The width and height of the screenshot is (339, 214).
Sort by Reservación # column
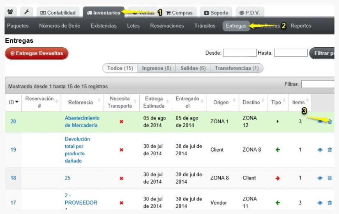pos(41,102)
